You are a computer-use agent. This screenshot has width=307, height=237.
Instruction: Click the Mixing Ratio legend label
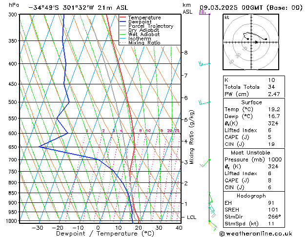(144, 43)
